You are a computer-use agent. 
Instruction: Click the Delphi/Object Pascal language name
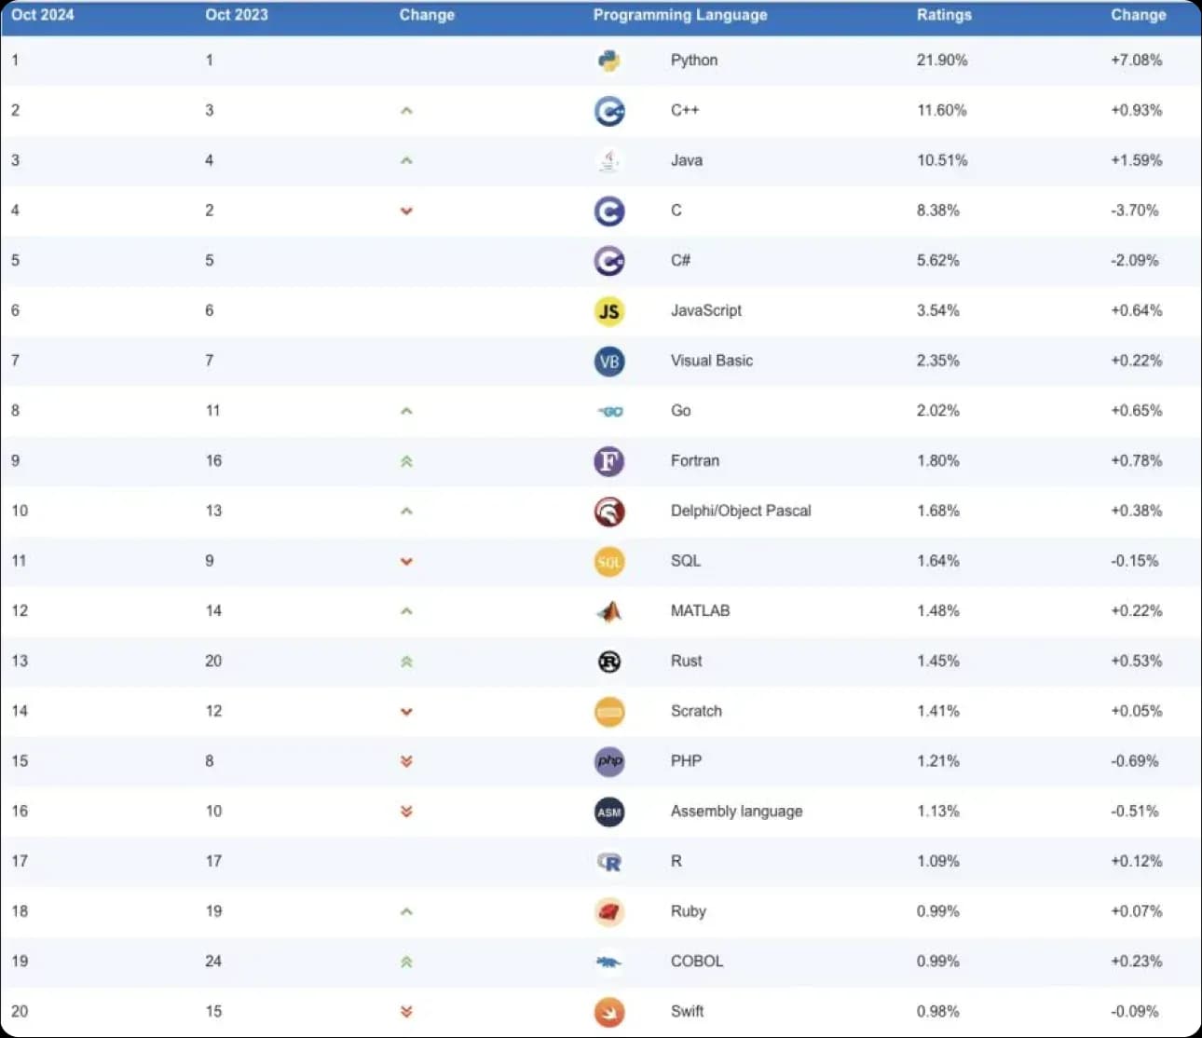pos(741,511)
